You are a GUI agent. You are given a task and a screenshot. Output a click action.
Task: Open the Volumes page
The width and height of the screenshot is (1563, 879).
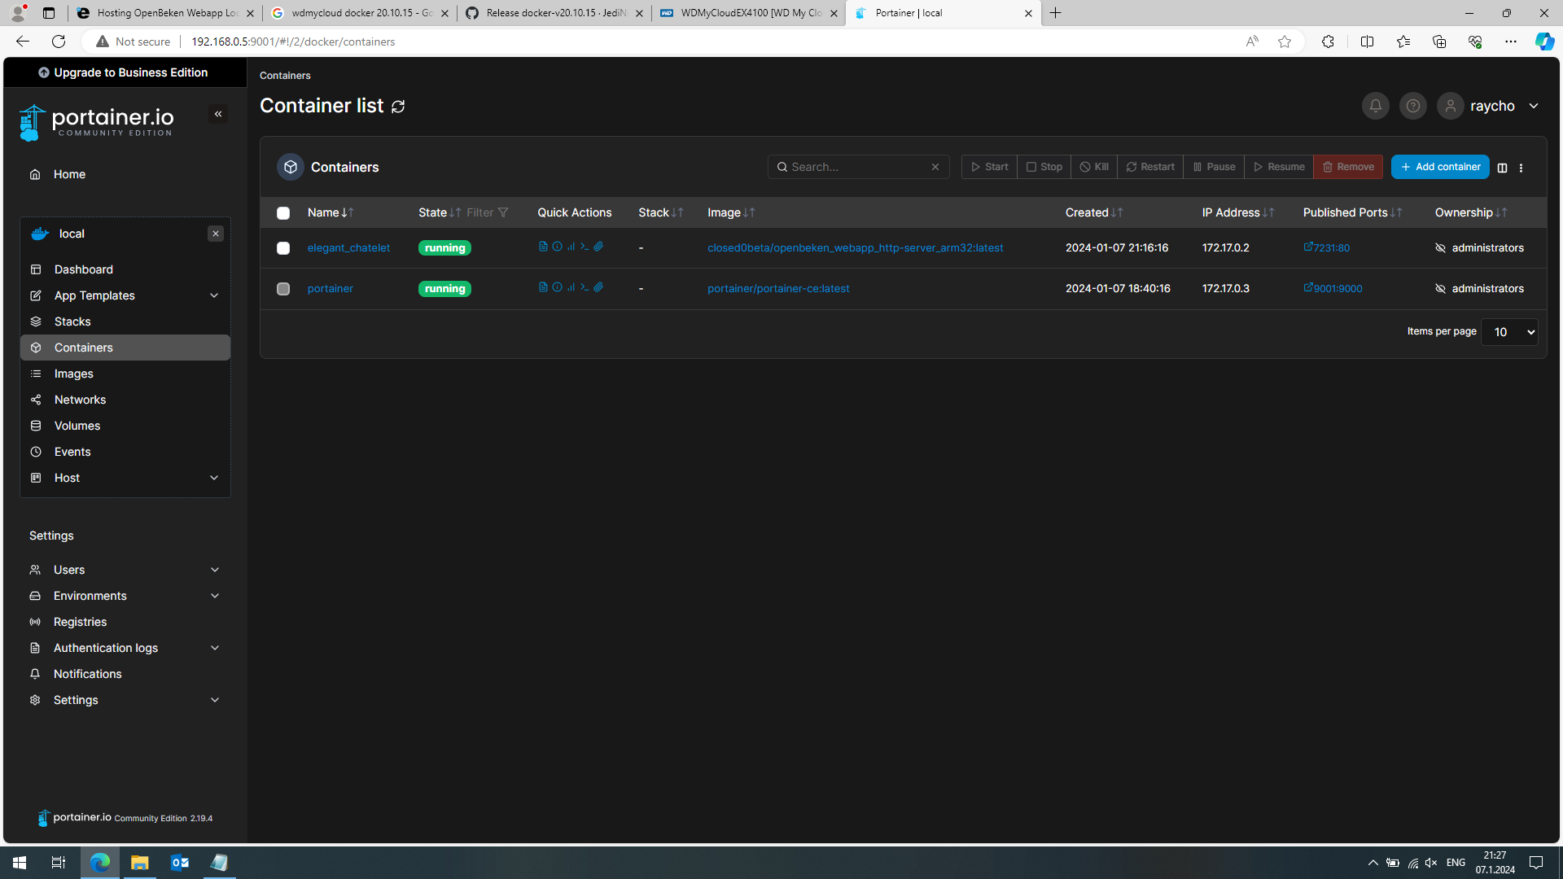[x=125, y=426]
